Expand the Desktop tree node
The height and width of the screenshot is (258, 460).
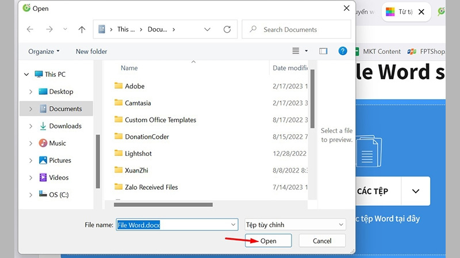pos(30,92)
